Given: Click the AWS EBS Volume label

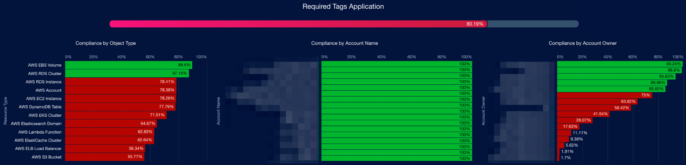Looking at the screenshot, I should tap(45, 65).
